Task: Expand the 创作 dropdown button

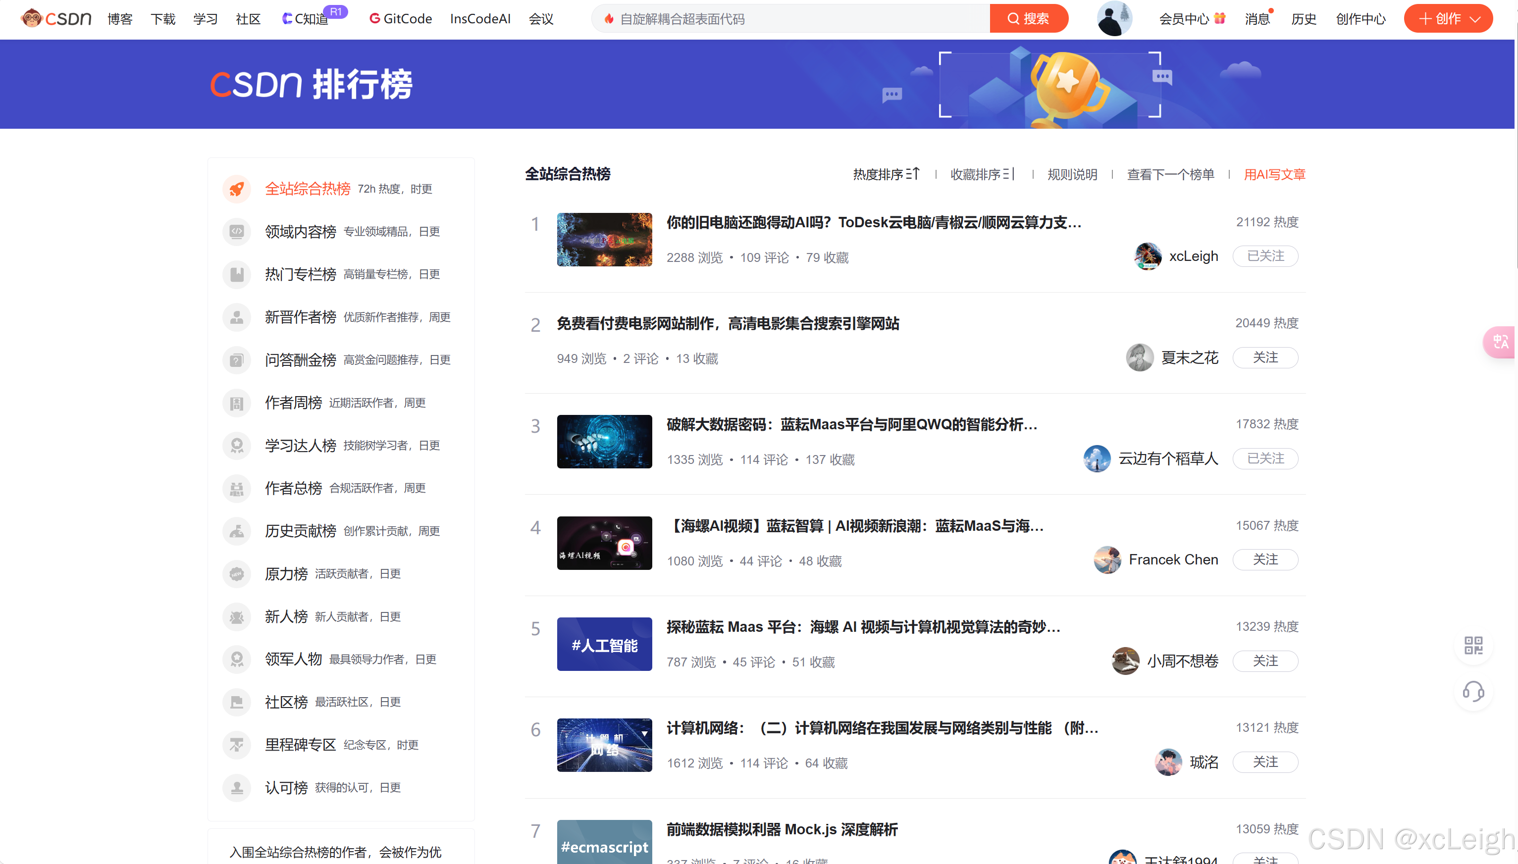Action: coord(1448,19)
